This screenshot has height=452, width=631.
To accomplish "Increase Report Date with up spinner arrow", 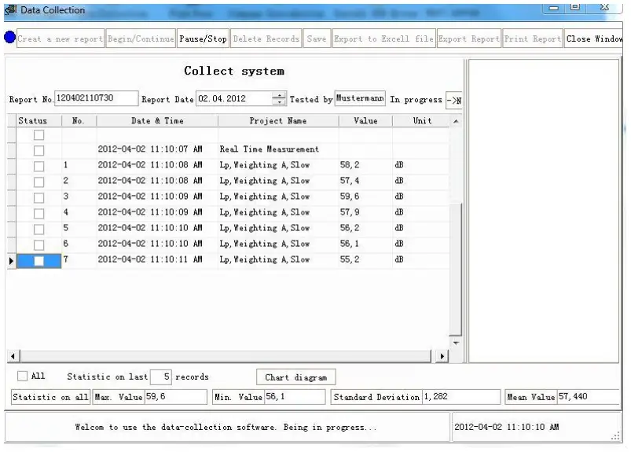I will [x=279, y=95].
